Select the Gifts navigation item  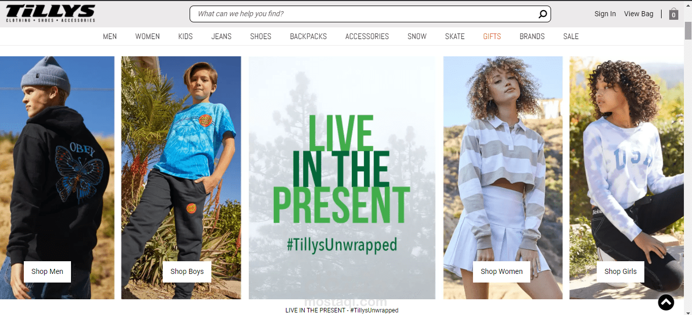click(492, 37)
